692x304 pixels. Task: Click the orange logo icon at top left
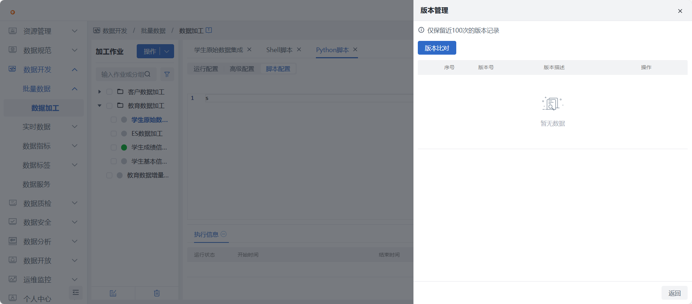13,12
